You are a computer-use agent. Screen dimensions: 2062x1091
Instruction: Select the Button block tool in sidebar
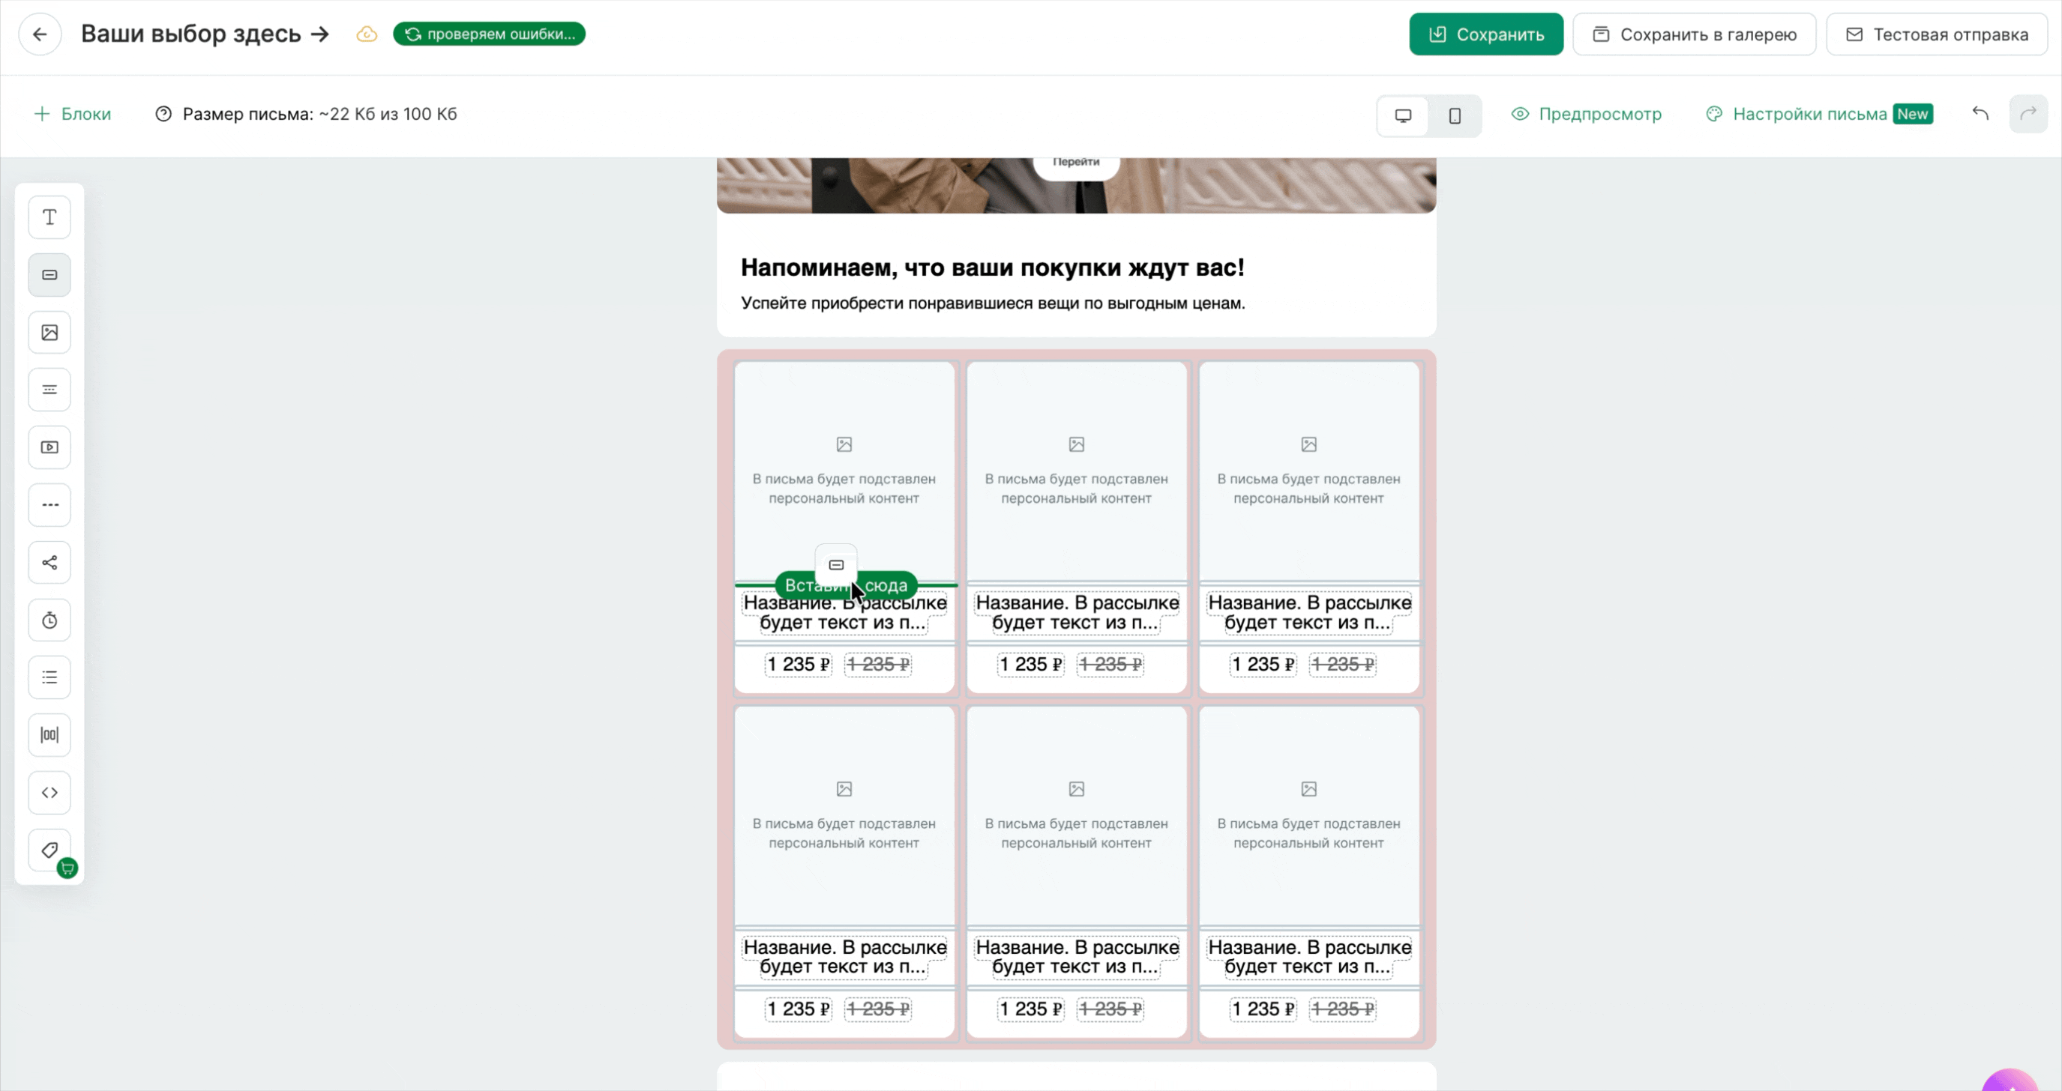pyautogui.click(x=49, y=275)
